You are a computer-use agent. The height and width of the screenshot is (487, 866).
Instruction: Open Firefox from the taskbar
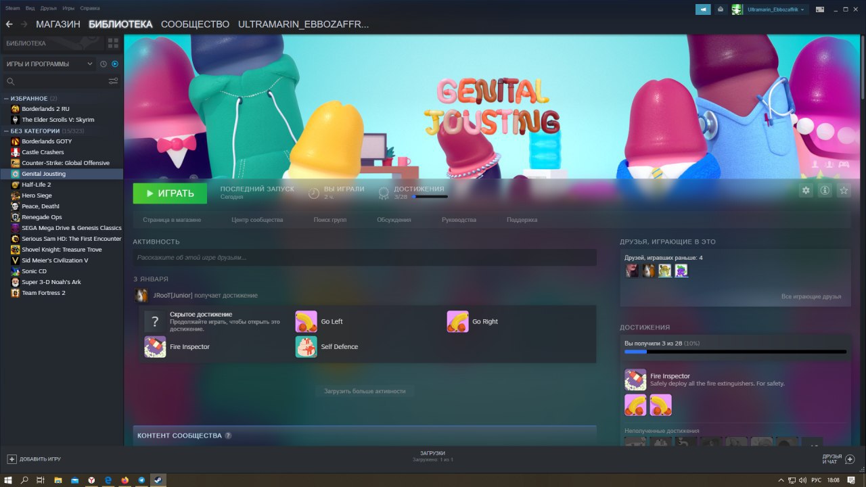(124, 480)
